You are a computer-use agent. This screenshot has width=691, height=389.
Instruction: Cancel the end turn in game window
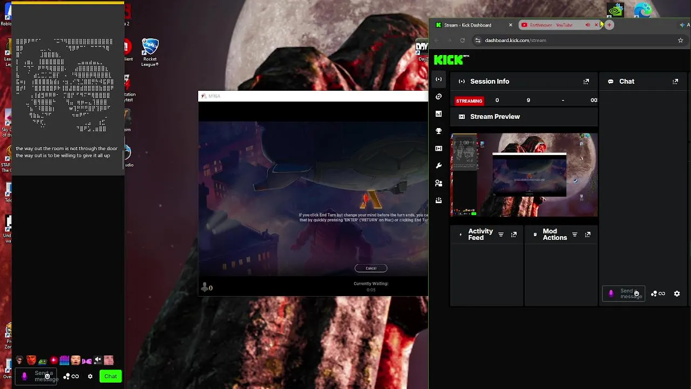pos(371,268)
